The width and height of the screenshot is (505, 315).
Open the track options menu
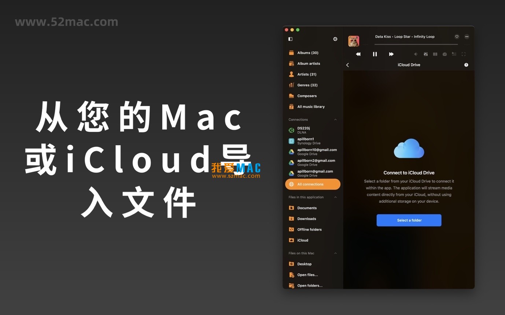[467, 37]
